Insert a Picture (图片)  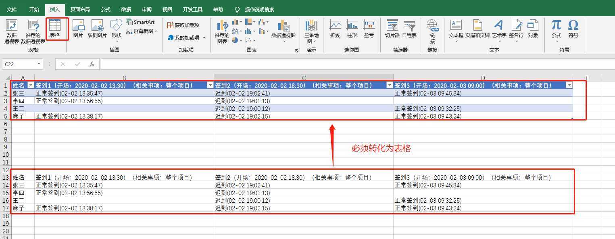pyautogui.click(x=78, y=29)
